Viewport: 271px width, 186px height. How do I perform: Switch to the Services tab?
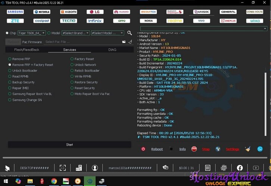pyautogui.click(x=69, y=50)
